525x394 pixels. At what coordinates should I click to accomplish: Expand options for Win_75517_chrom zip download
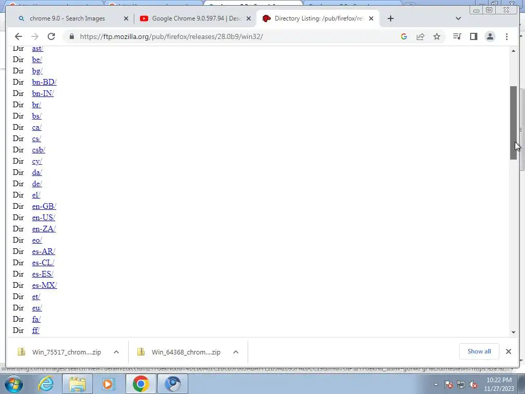point(116,352)
